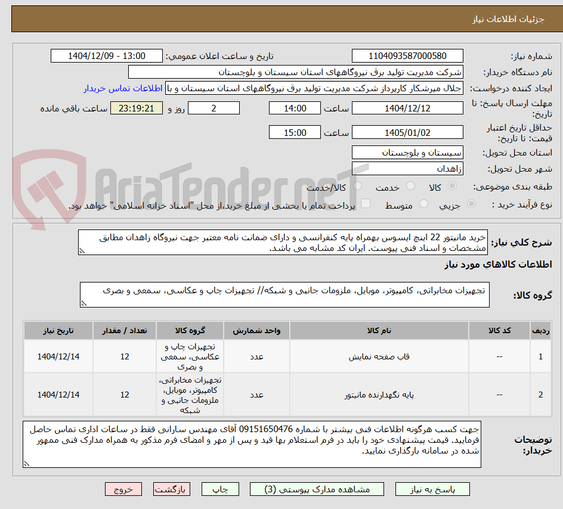The height and width of the screenshot is (509, 563).
Task: Click the پایه نگهدارنده مانیتور item name
Action: 379,395
